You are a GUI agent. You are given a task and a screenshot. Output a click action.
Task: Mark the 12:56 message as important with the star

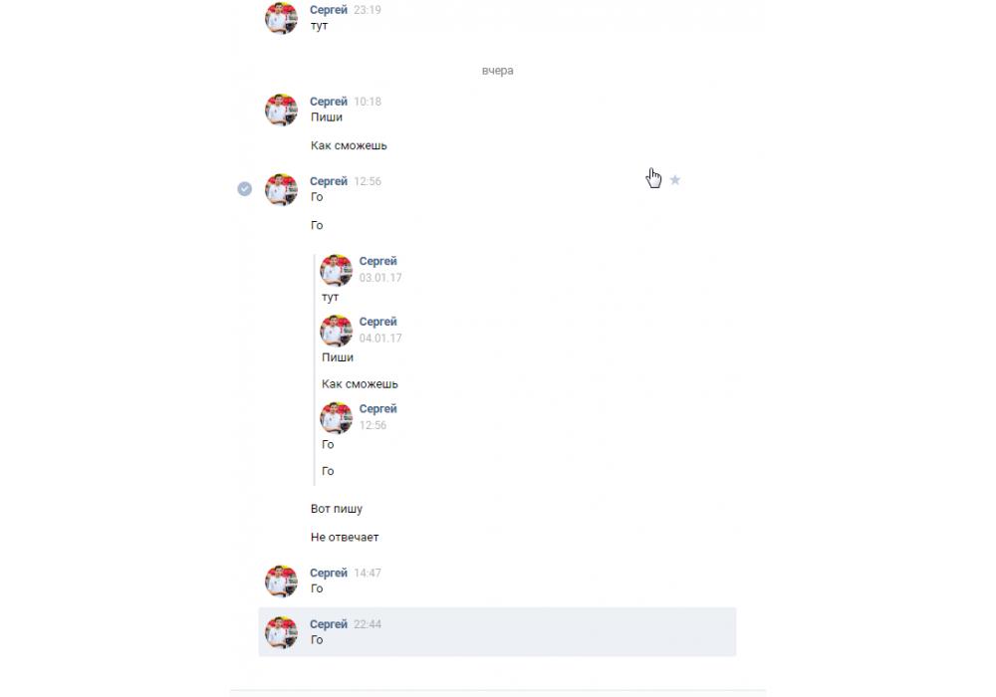[674, 180]
